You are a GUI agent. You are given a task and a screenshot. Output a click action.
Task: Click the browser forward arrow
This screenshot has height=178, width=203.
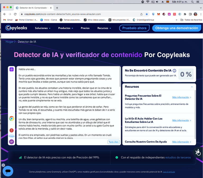pyautogui.click(x=10, y=14)
